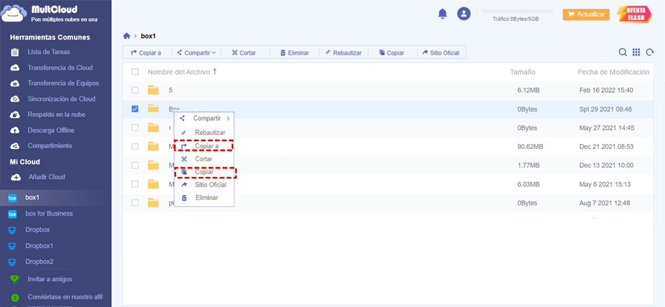Open the search magnifier icon
This screenshot has width=665, height=307.
coord(622,52)
